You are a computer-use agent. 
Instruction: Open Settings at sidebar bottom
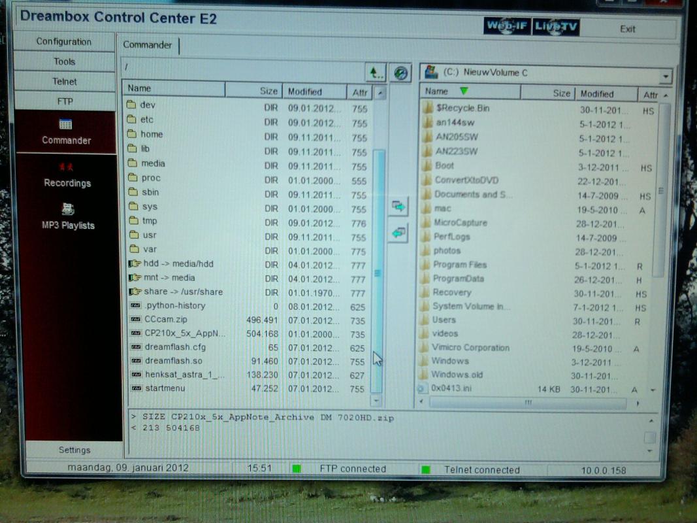(74, 450)
